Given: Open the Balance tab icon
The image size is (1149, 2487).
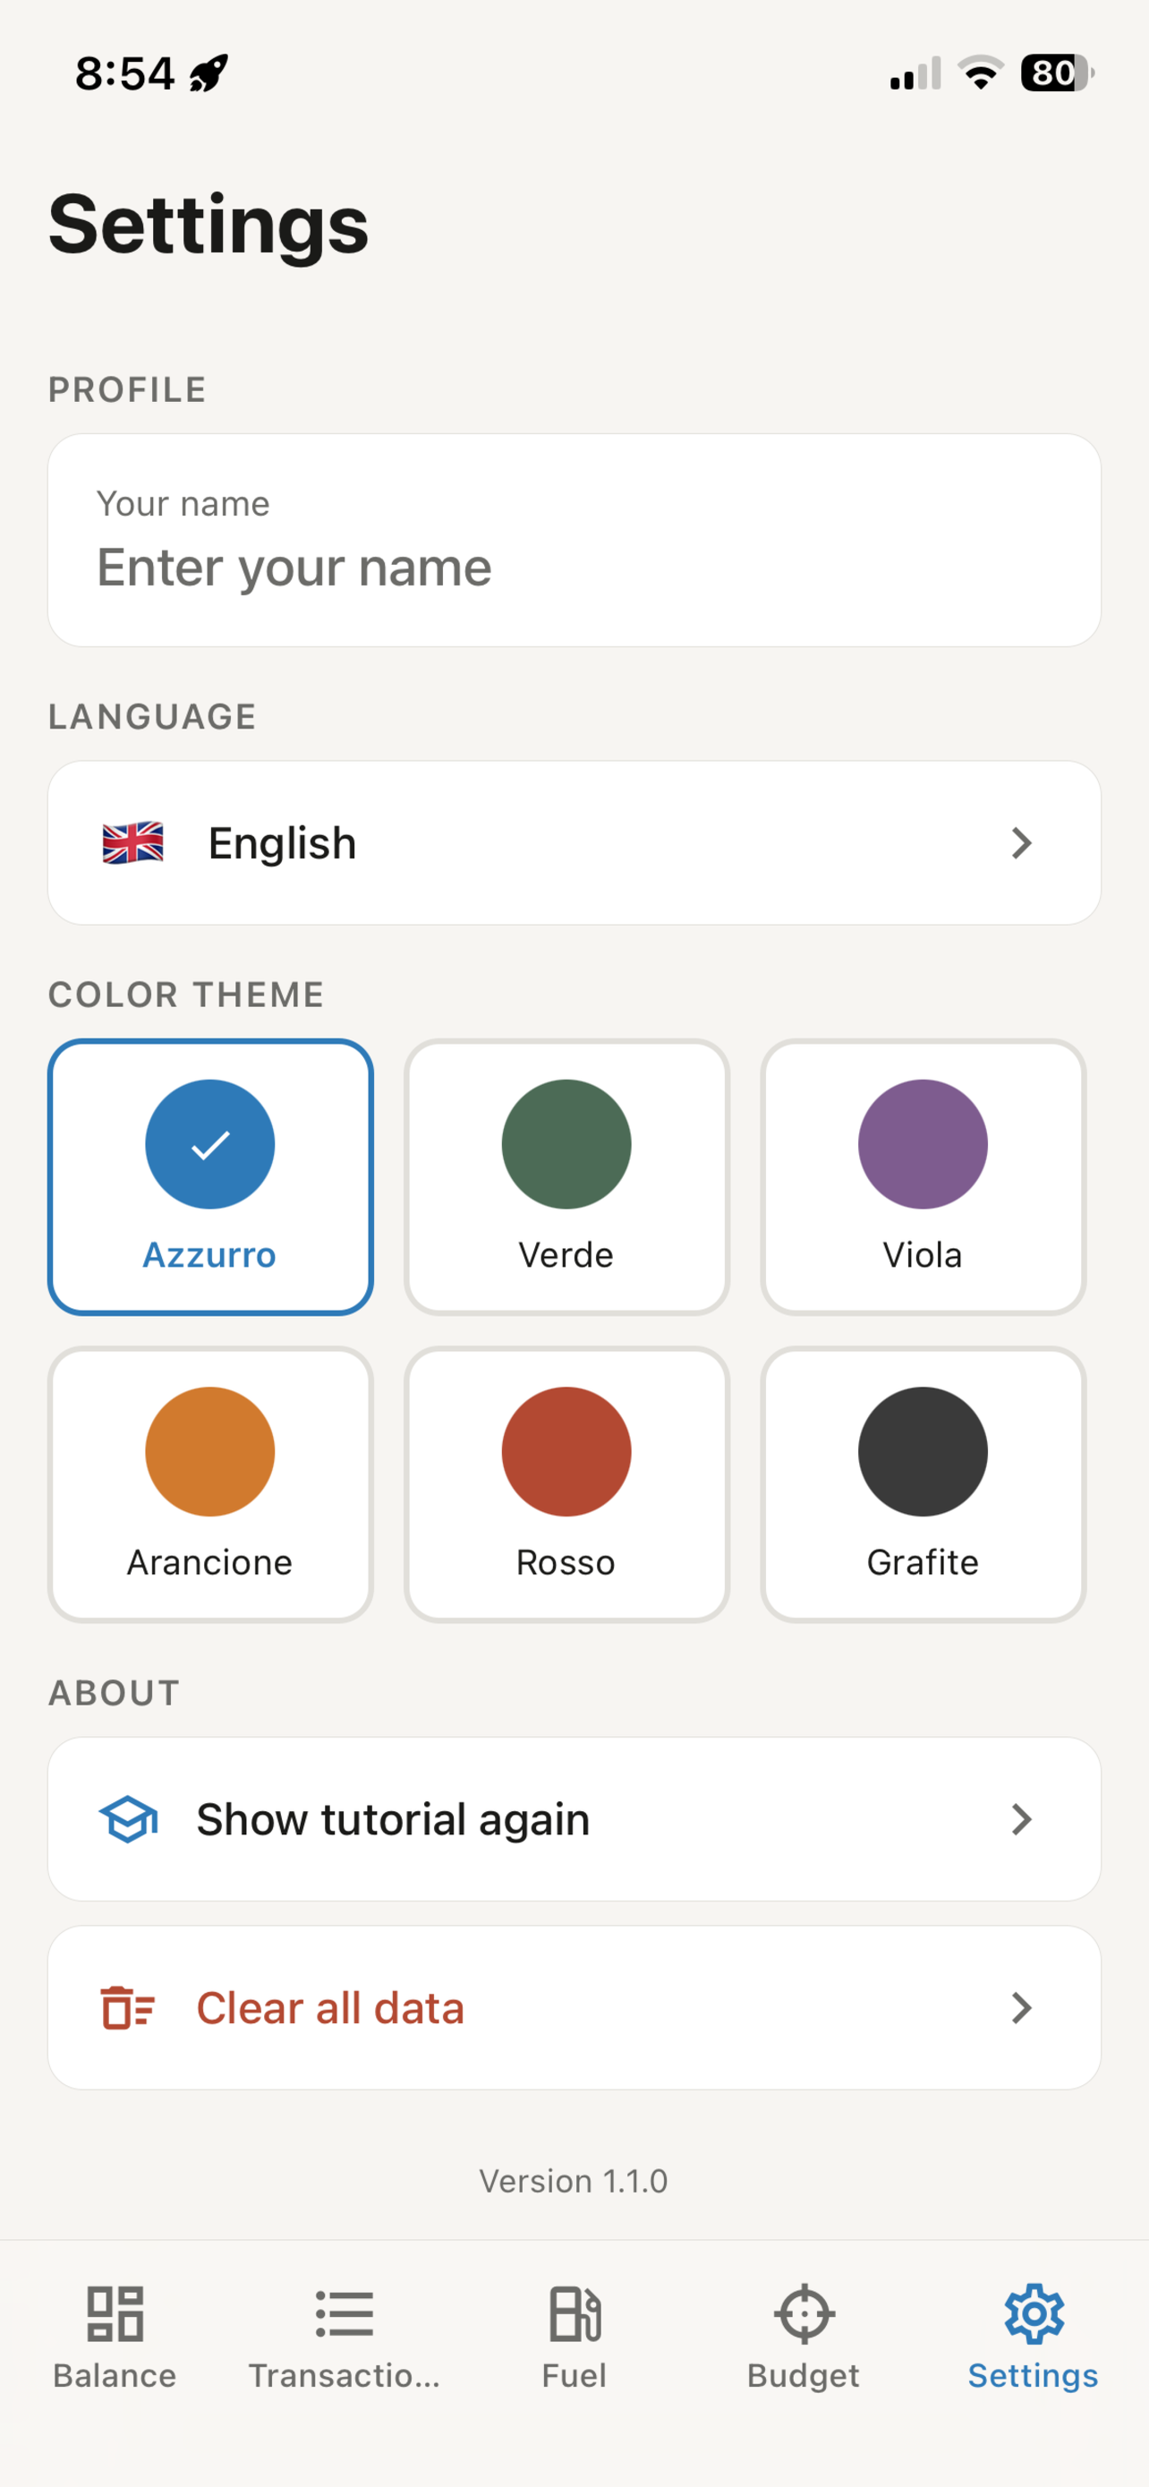Looking at the screenshot, I should pyautogui.click(x=115, y=2313).
